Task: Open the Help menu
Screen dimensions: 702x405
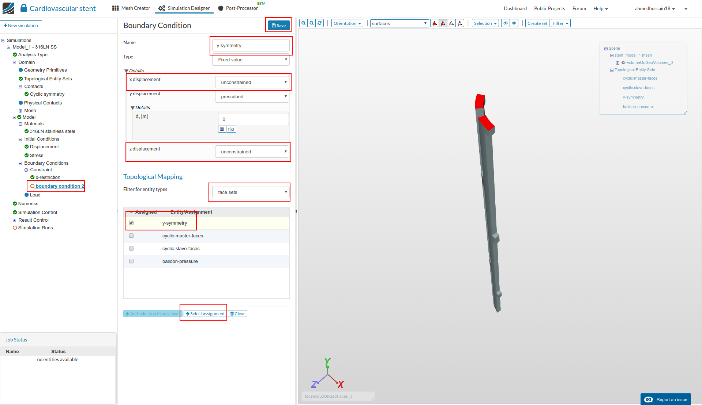Action: click(600, 8)
